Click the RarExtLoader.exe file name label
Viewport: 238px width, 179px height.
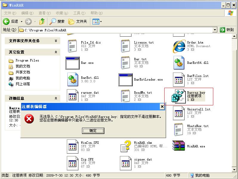(148, 80)
